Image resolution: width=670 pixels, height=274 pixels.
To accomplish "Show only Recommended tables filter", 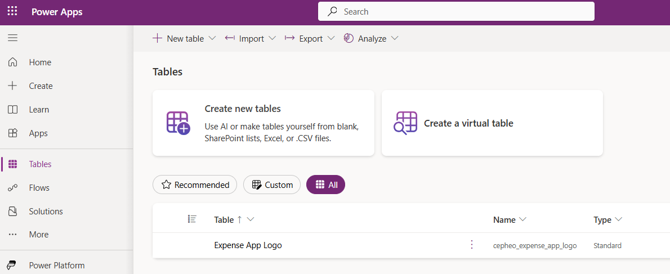I will (195, 185).
